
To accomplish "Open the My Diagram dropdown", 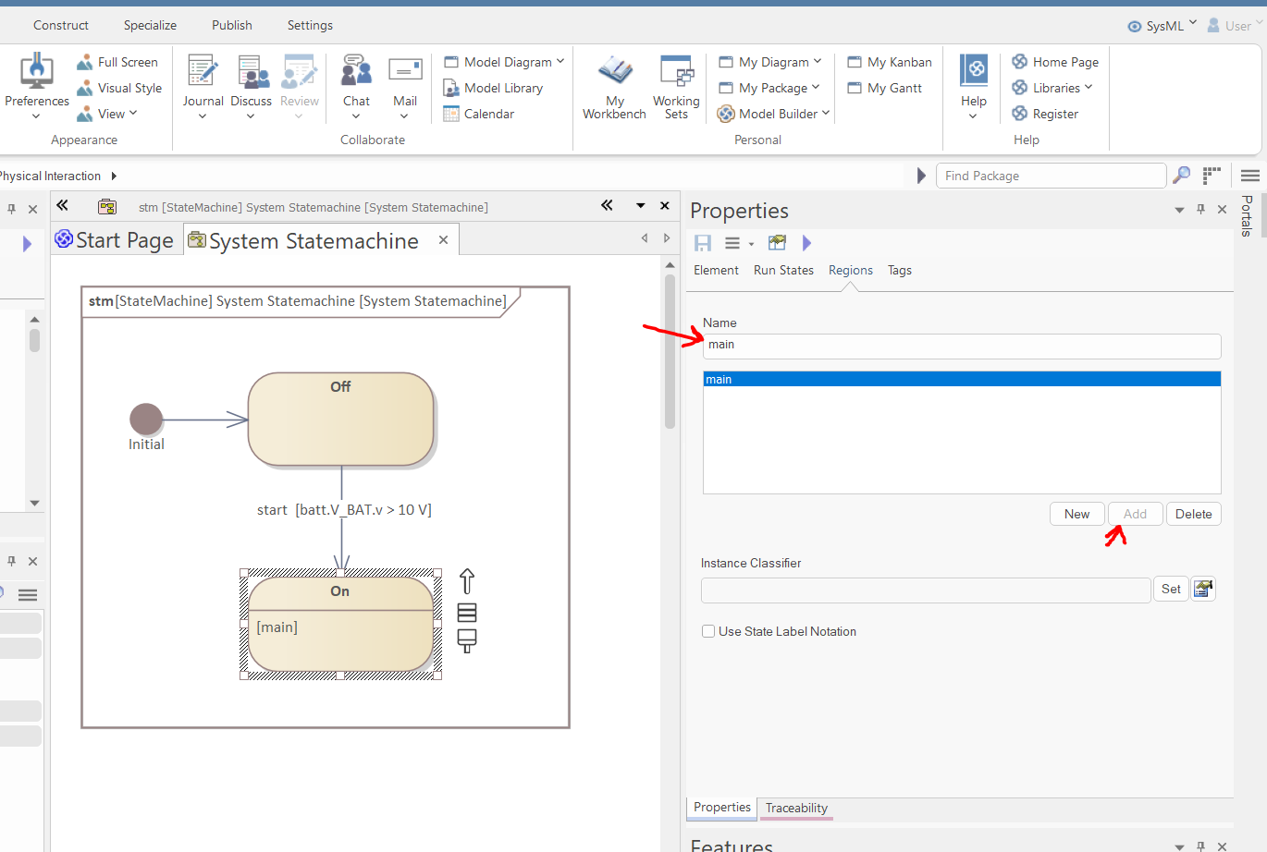I will (817, 62).
